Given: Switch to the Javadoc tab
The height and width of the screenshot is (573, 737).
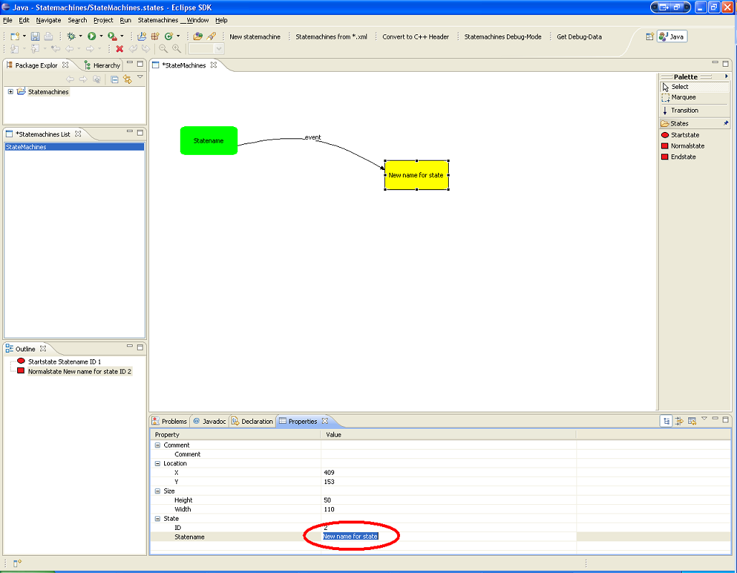Looking at the screenshot, I should coord(209,421).
